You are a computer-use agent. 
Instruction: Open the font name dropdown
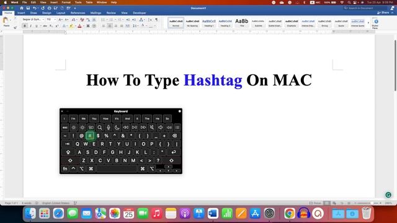point(43,19)
